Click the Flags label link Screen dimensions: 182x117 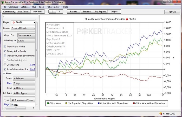[7, 104]
